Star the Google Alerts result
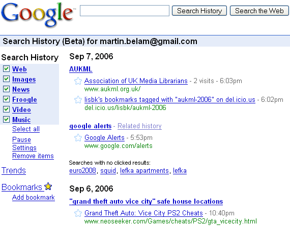This screenshot has height=226, width=290. click(78, 138)
